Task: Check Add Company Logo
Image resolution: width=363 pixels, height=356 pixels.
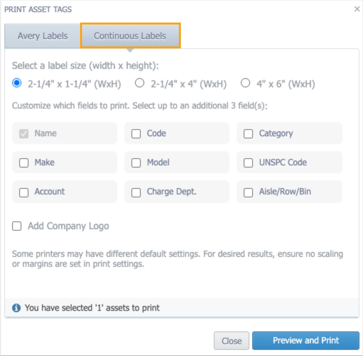Action: click(17, 226)
